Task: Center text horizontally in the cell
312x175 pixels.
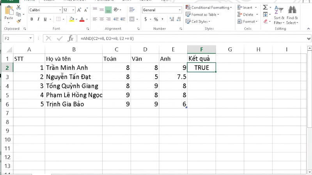Action: click(x=101, y=19)
